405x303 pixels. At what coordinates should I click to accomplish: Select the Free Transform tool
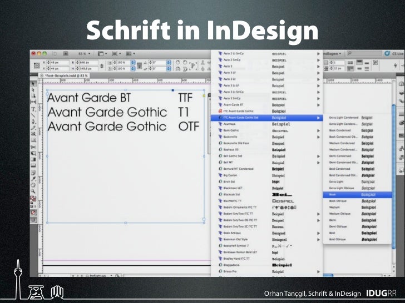[x=33, y=153]
